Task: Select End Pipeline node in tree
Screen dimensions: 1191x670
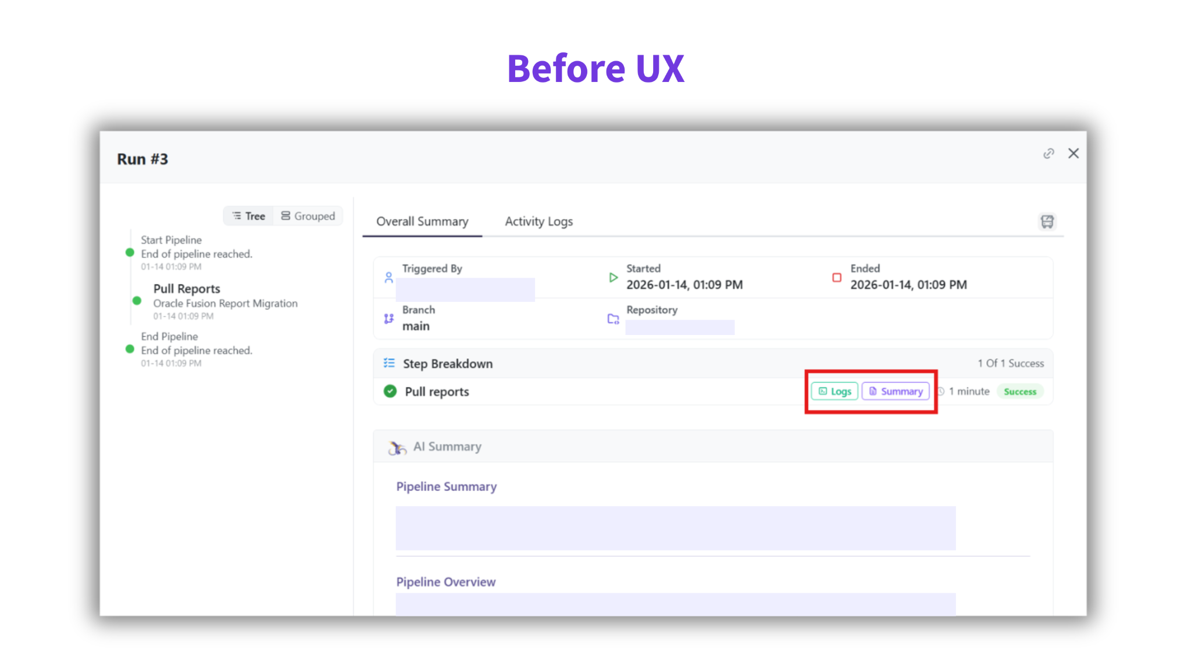Action: click(x=169, y=337)
